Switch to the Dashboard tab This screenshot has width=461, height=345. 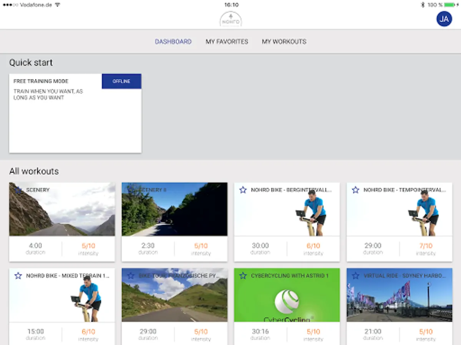[173, 41]
